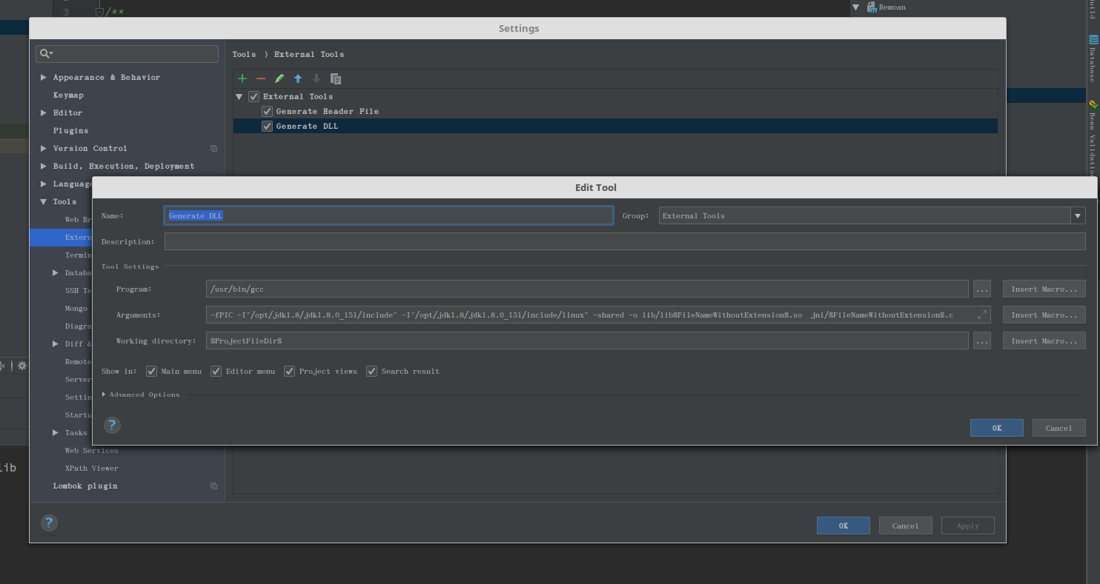Focus the Settings search box
Viewport: 1100px width, 584px height.
coord(127,53)
